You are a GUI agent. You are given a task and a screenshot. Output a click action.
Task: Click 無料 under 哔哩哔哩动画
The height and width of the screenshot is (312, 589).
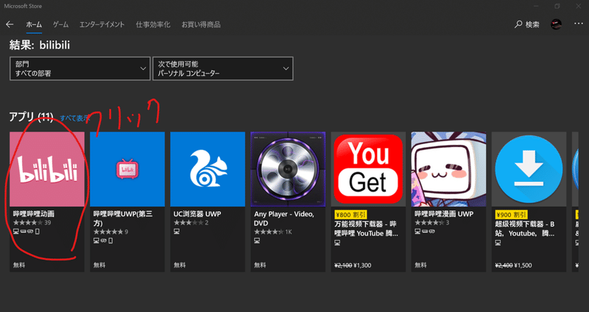pos(19,265)
